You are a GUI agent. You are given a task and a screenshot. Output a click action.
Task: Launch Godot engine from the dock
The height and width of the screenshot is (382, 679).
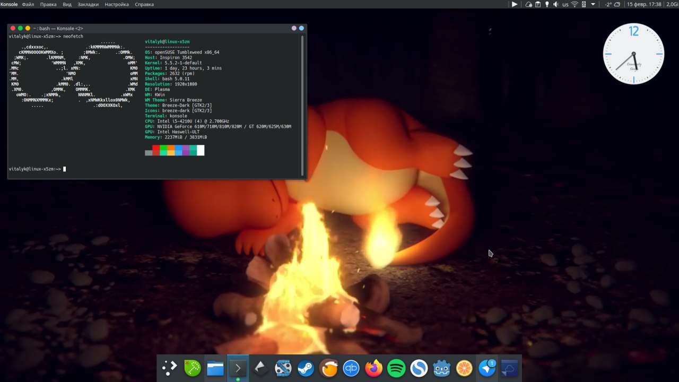(442, 368)
